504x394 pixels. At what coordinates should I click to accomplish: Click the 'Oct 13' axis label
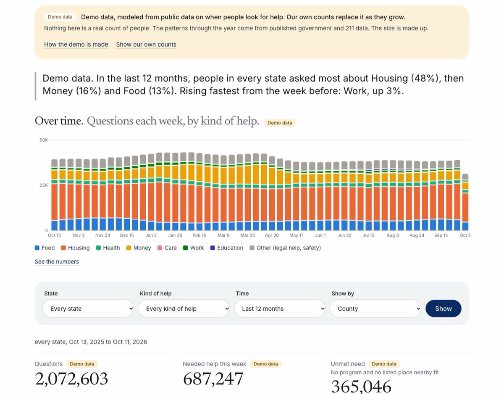click(x=54, y=235)
